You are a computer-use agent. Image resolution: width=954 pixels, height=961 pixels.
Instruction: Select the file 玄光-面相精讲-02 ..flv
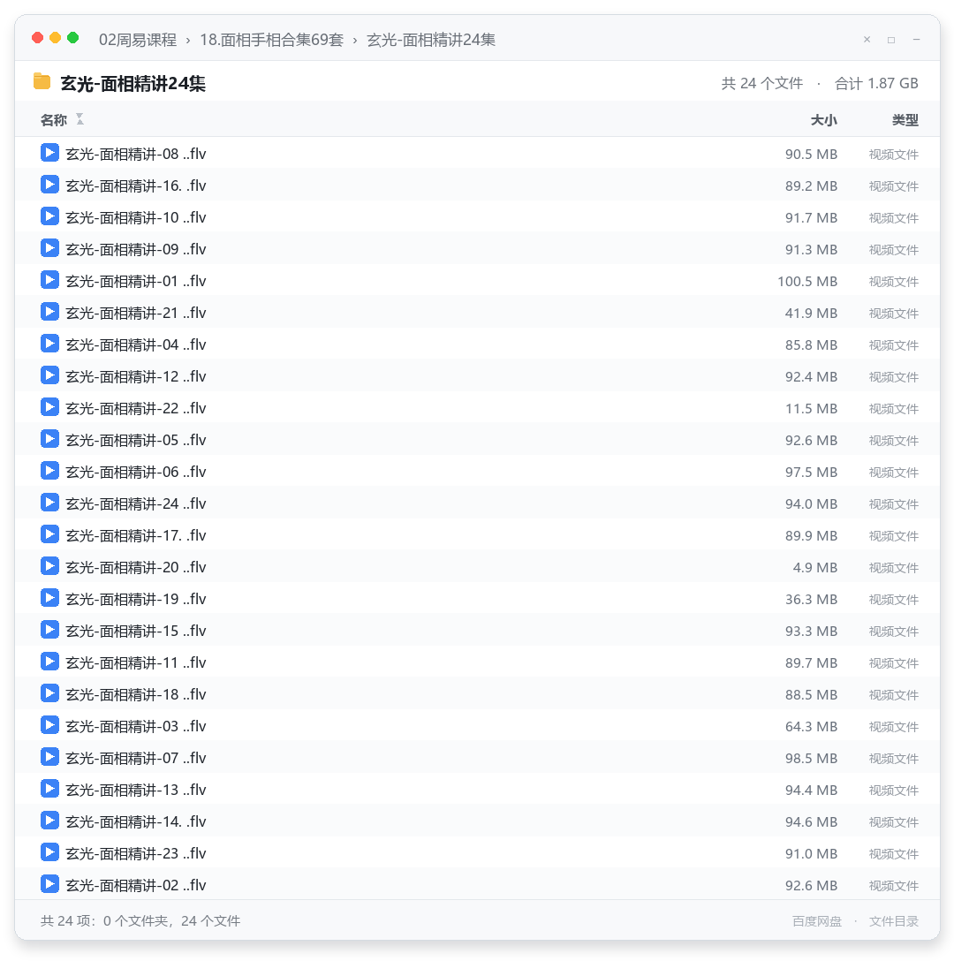(x=477, y=886)
